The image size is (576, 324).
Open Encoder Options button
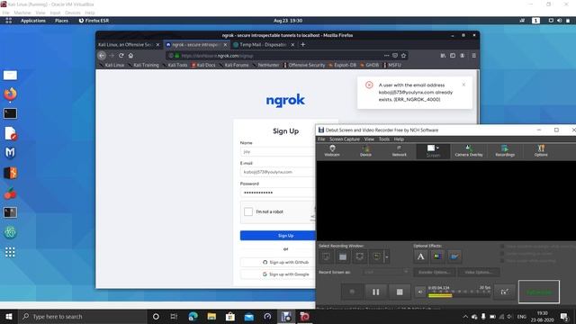[434, 272]
